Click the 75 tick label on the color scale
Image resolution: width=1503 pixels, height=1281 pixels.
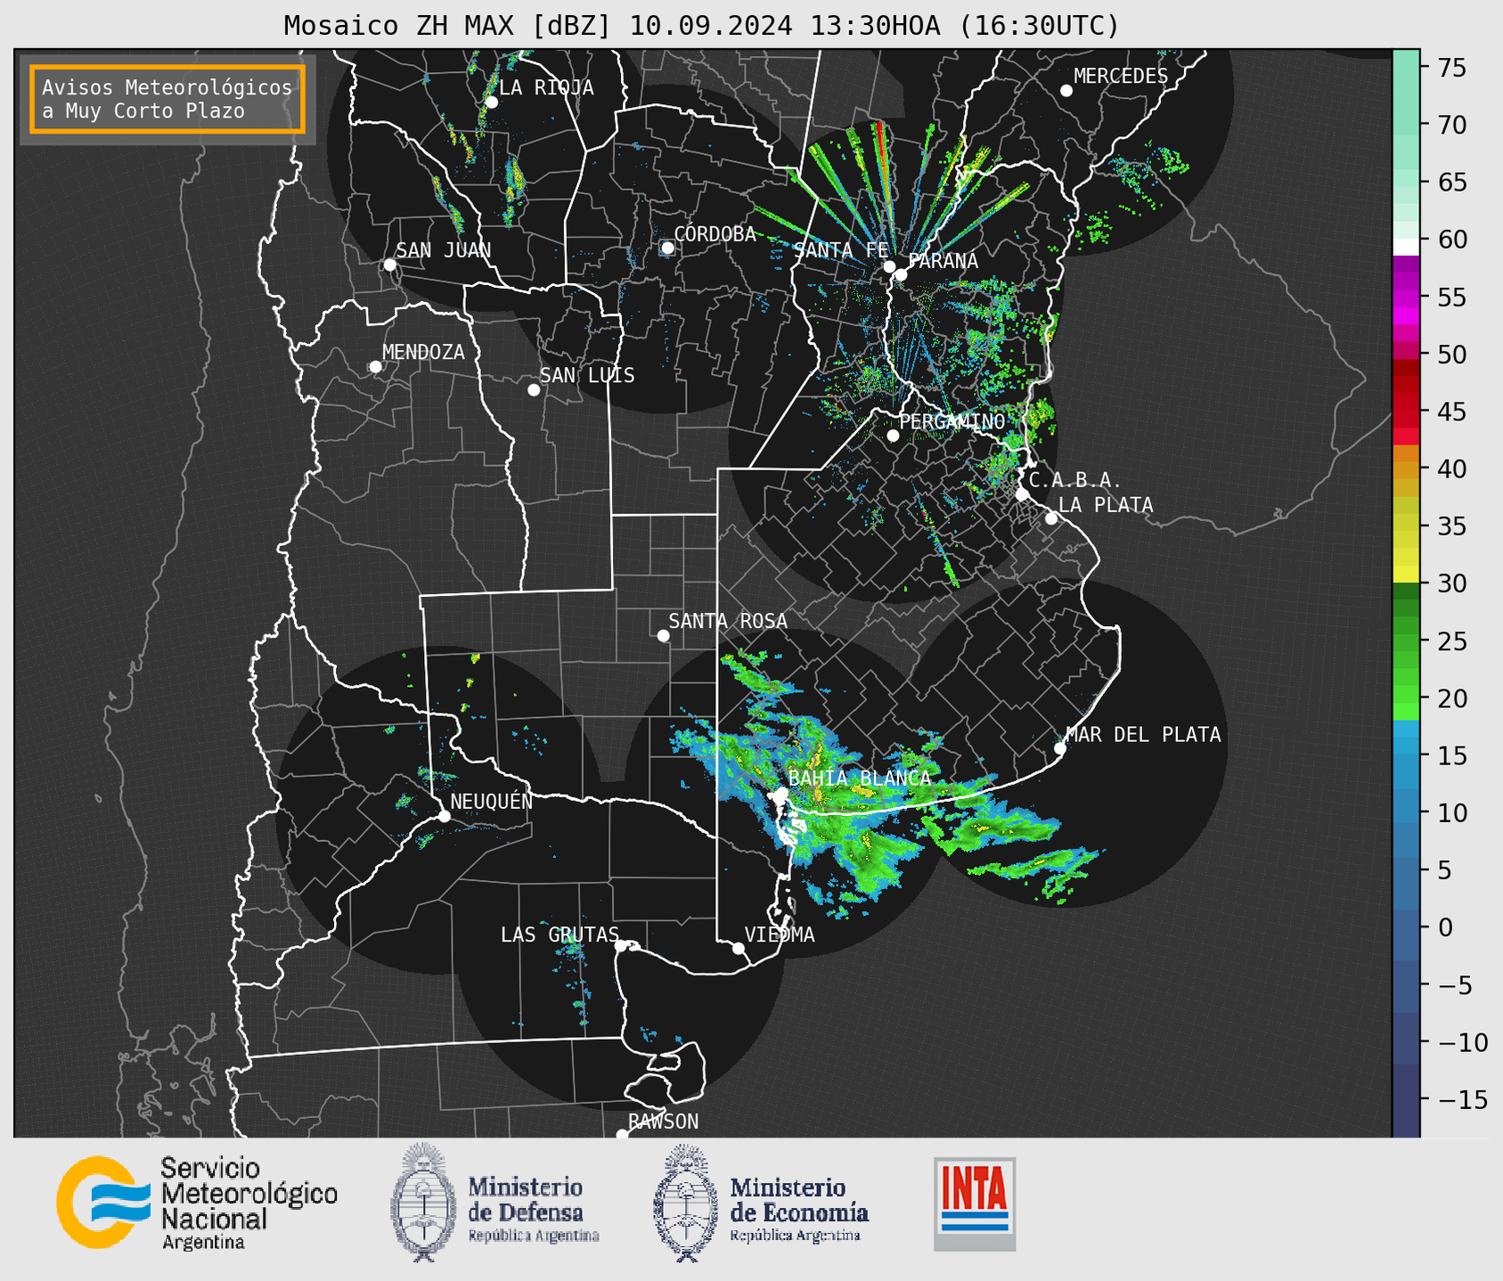tap(1451, 68)
